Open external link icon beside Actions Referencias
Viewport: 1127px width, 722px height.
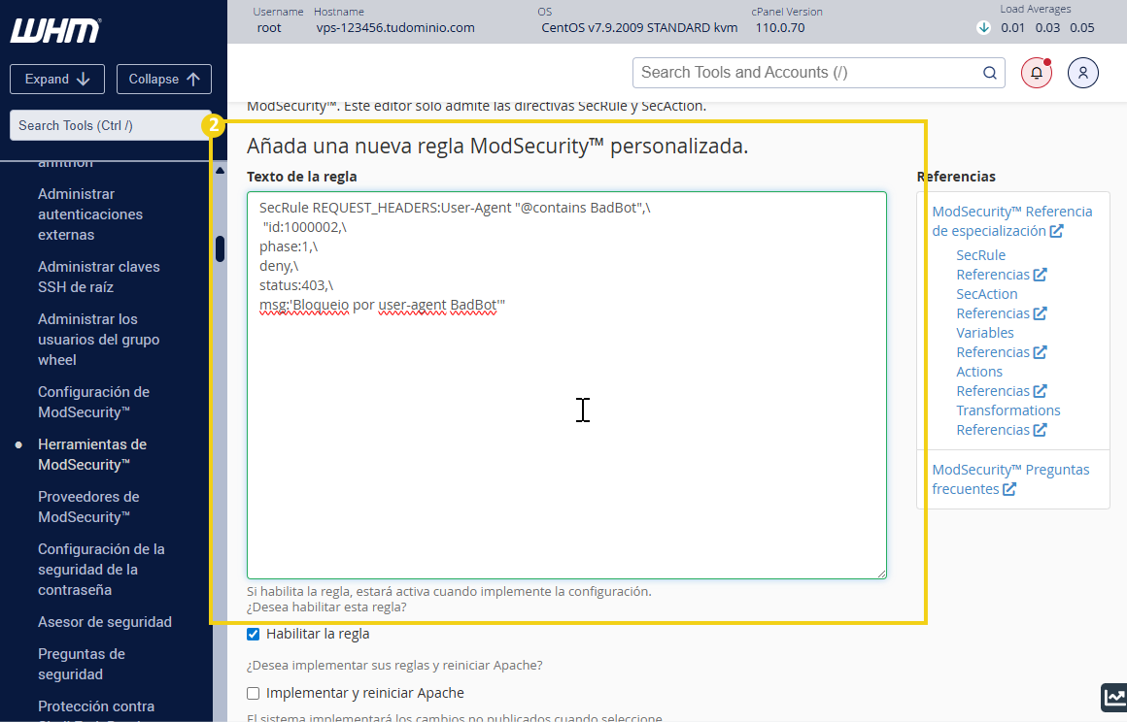click(x=1040, y=391)
